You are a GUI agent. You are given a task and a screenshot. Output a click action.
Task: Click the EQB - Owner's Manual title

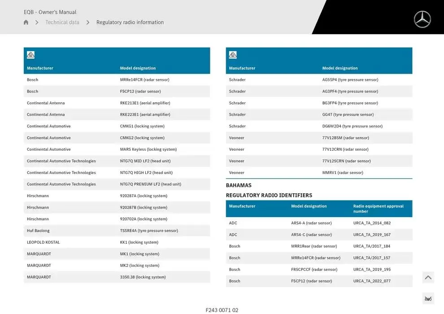point(49,12)
